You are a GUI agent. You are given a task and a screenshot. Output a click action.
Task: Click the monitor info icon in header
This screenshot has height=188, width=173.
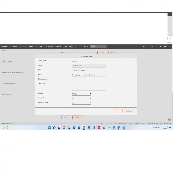tap(157, 47)
